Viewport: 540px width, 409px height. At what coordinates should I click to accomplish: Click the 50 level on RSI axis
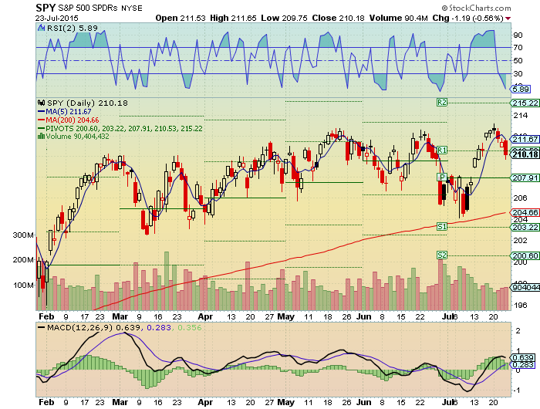pos(518,61)
